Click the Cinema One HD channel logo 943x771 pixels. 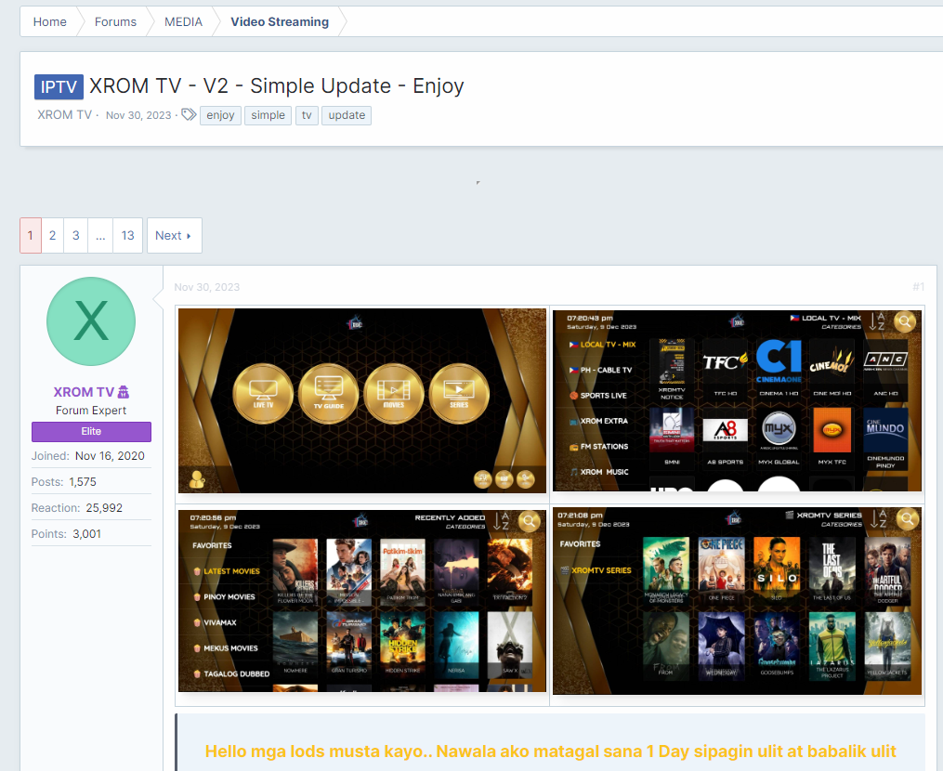(x=779, y=360)
